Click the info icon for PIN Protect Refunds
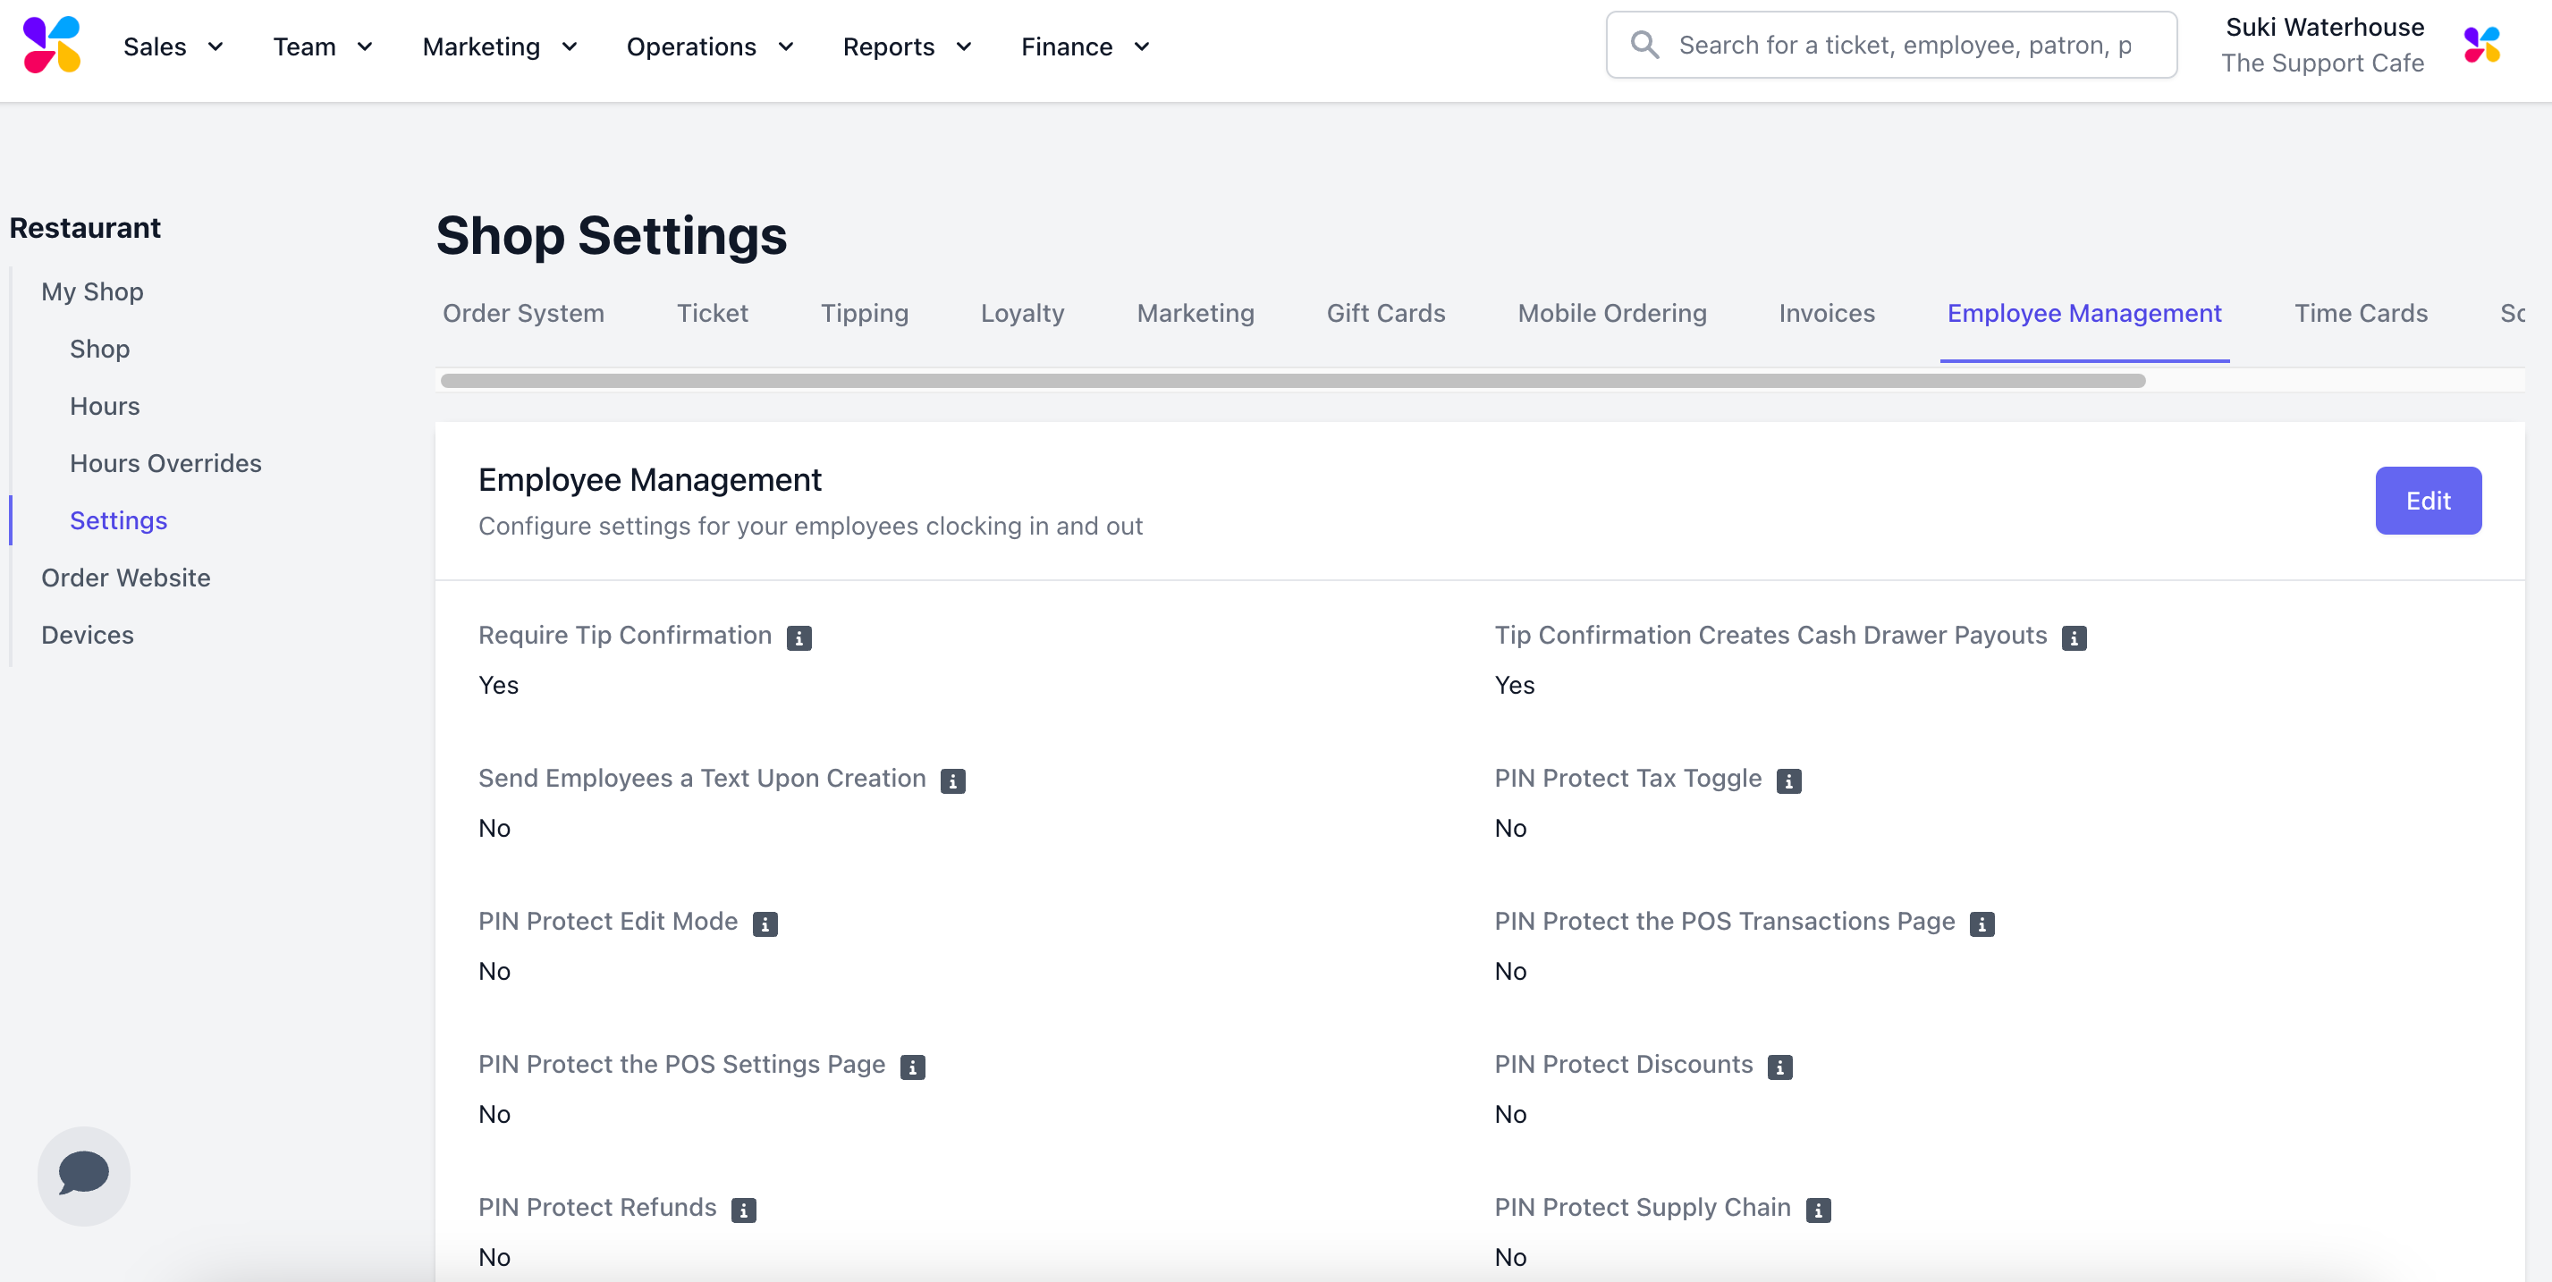The width and height of the screenshot is (2552, 1282). 743,1210
